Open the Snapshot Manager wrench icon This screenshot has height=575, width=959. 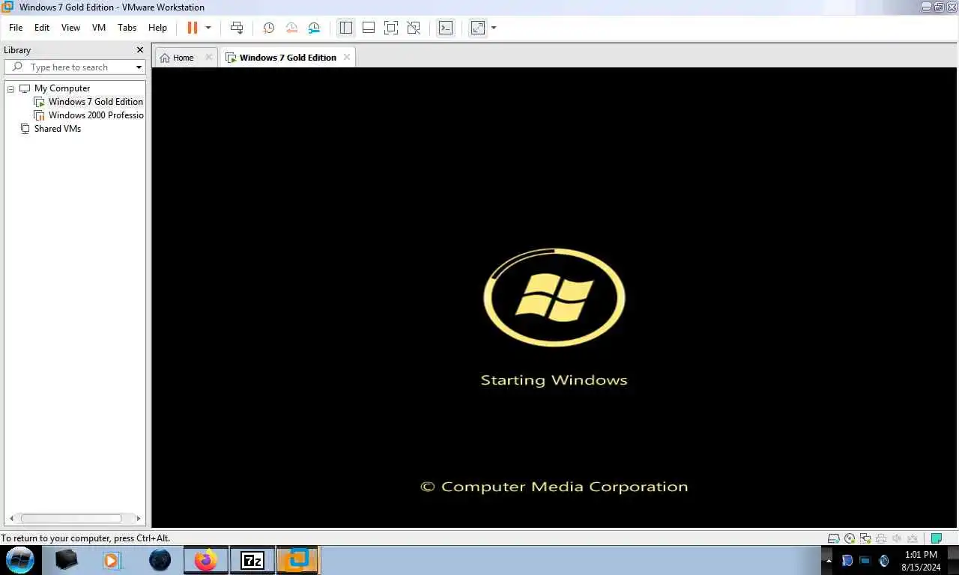pos(314,28)
